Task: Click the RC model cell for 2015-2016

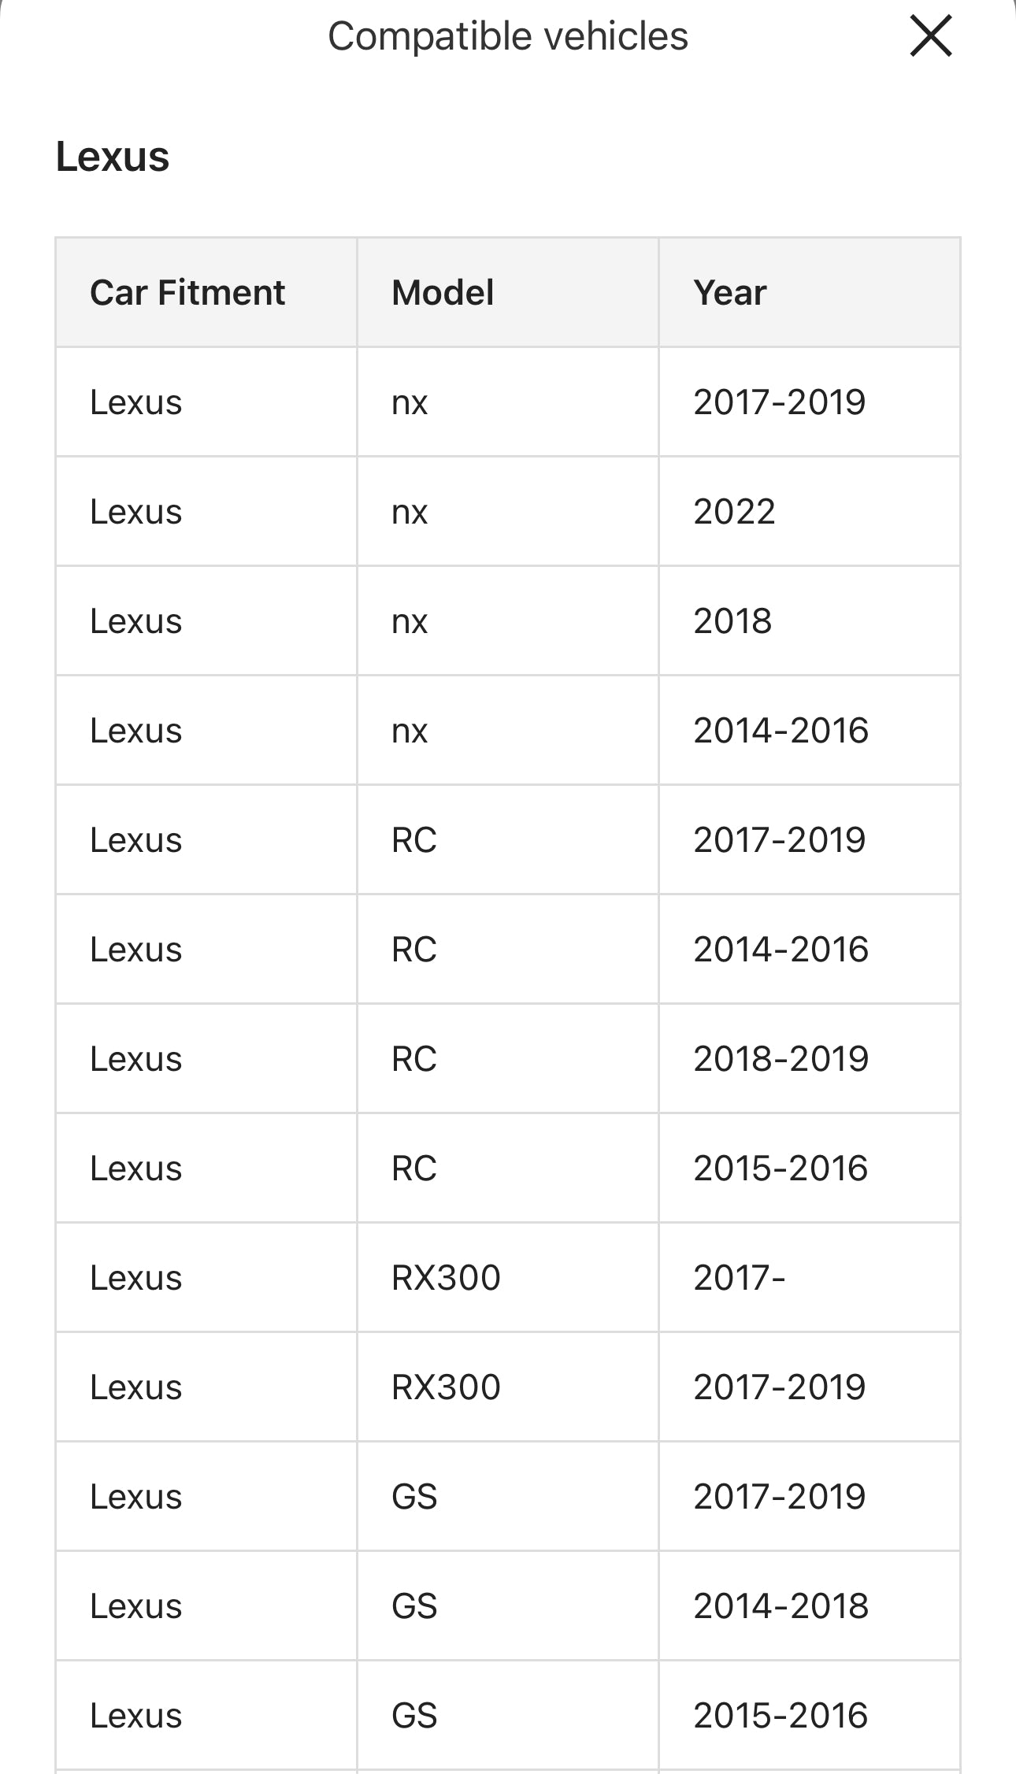Action: coord(508,1168)
